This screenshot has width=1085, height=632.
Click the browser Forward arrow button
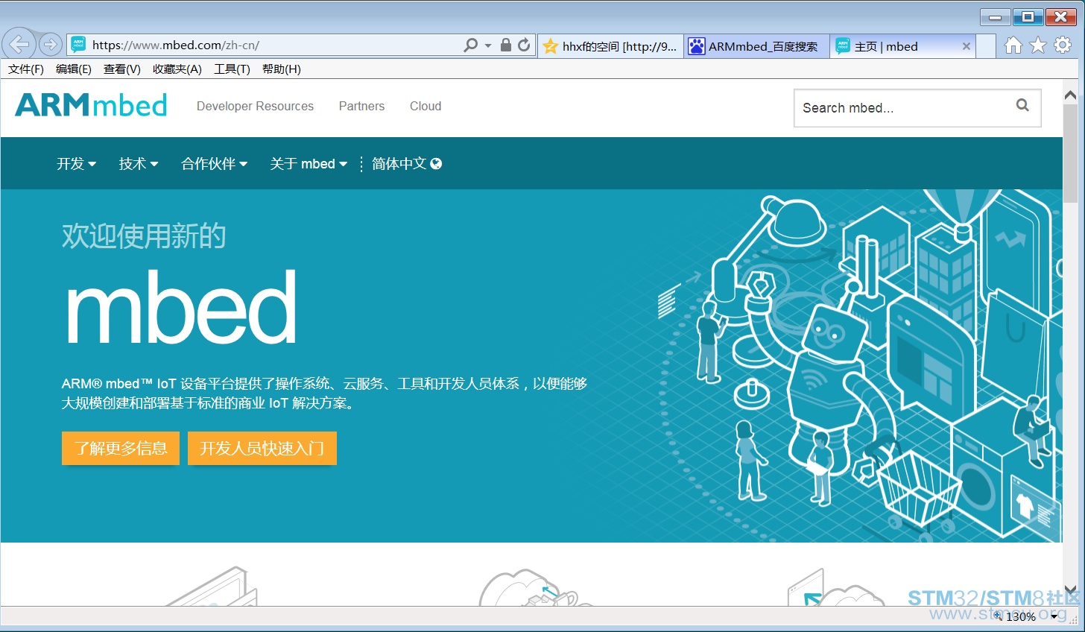point(50,45)
